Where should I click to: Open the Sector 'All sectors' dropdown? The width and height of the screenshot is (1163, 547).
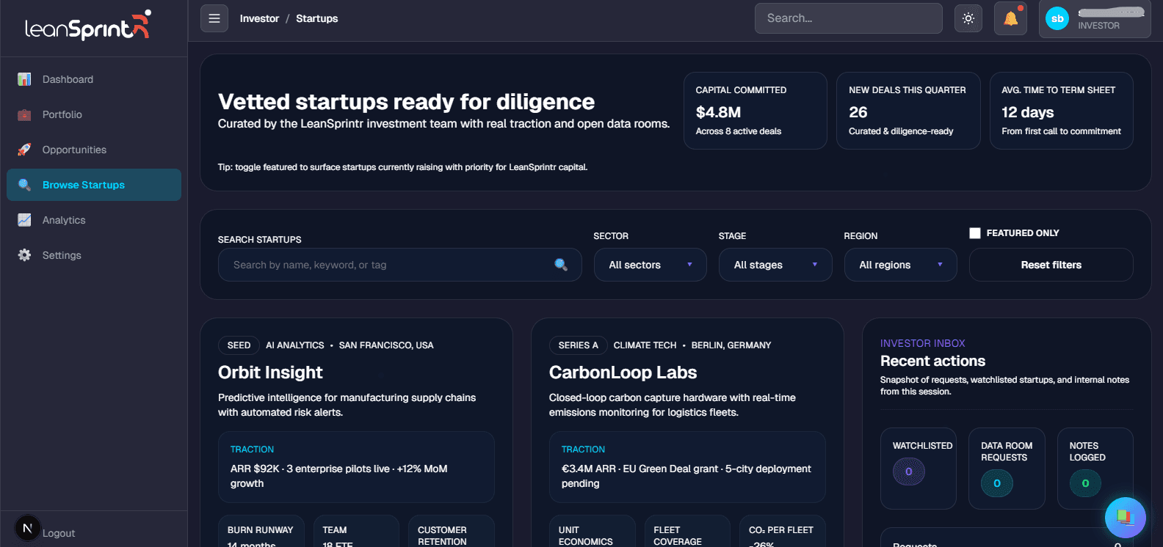[651, 265]
